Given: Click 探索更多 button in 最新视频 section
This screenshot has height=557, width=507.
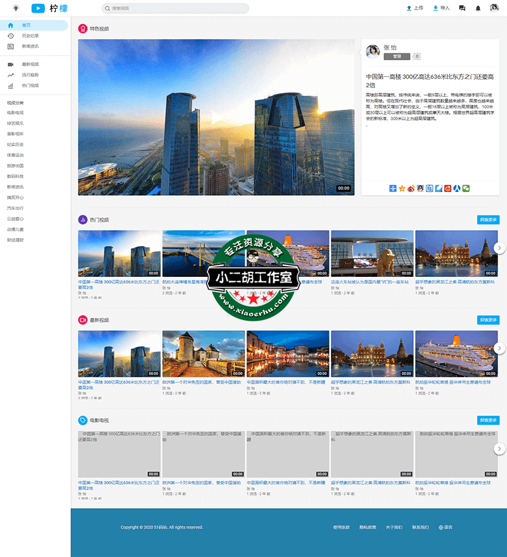Looking at the screenshot, I should pos(488,320).
